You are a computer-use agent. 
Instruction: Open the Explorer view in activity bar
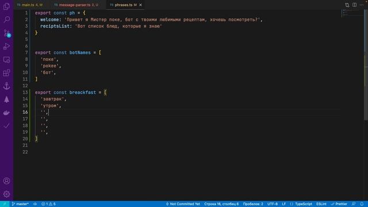pos(6,6)
